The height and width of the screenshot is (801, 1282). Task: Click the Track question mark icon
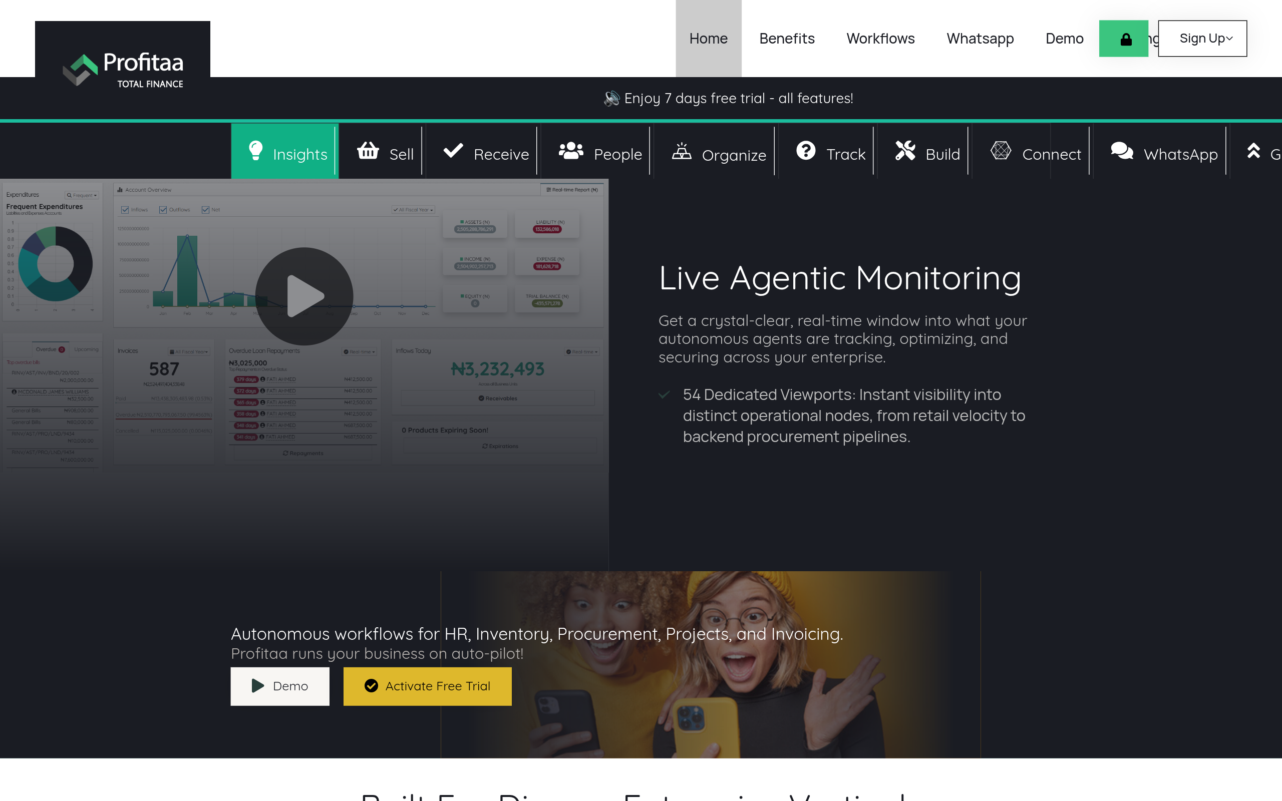[806, 151]
